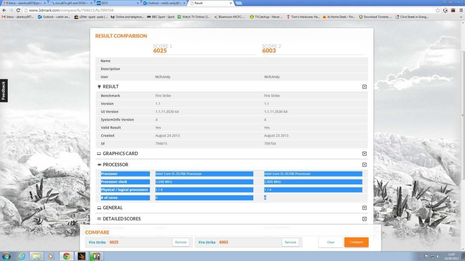This screenshot has height=261, width=465.
Task: Remove the Fire Strike 6025 result
Action: tap(181, 242)
